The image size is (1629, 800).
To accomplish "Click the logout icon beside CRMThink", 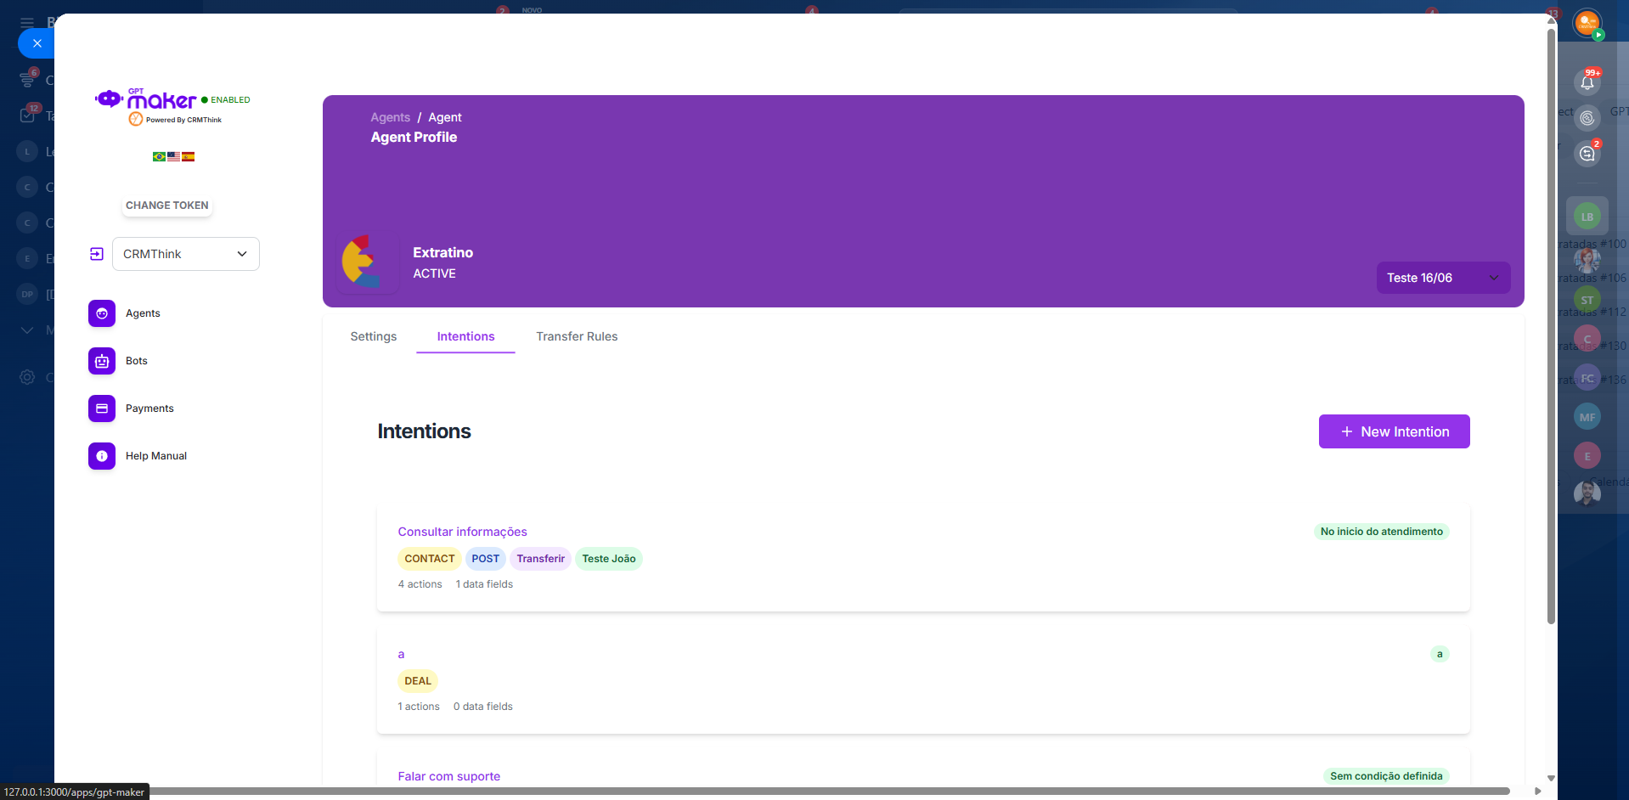I will (x=97, y=254).
